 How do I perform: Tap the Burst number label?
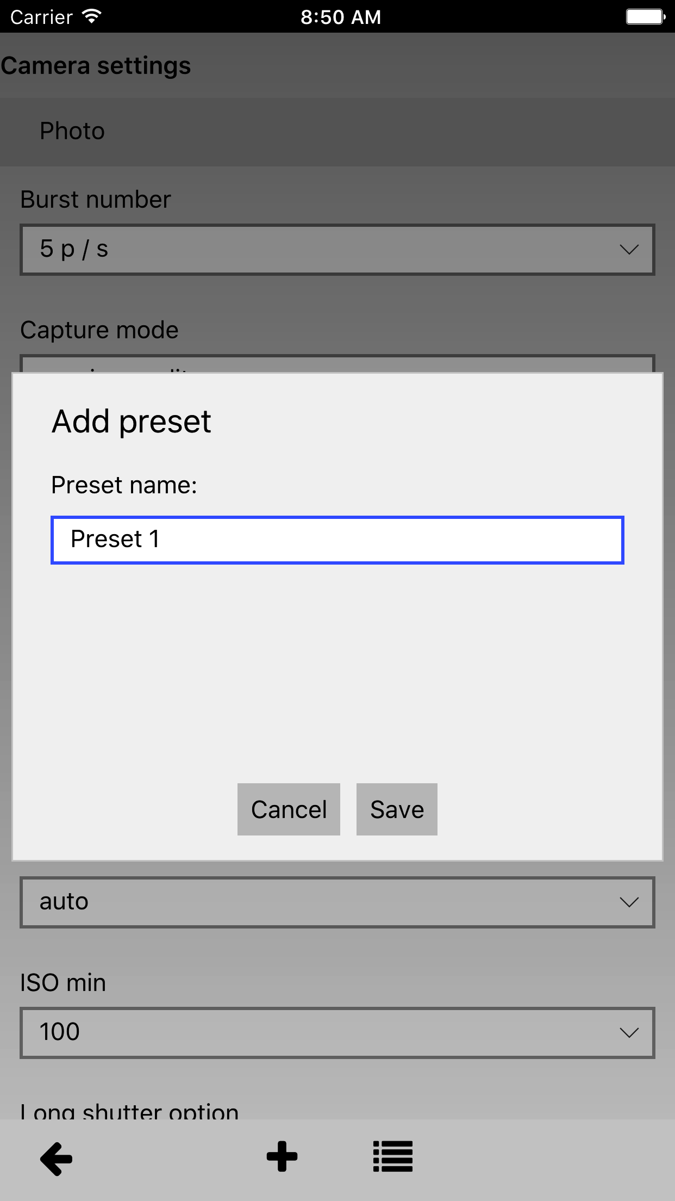[x=96, y=200]
